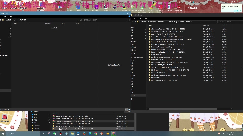Click folder icon of Alternative Textures row

pyautogui.click(x=150, y=29)
